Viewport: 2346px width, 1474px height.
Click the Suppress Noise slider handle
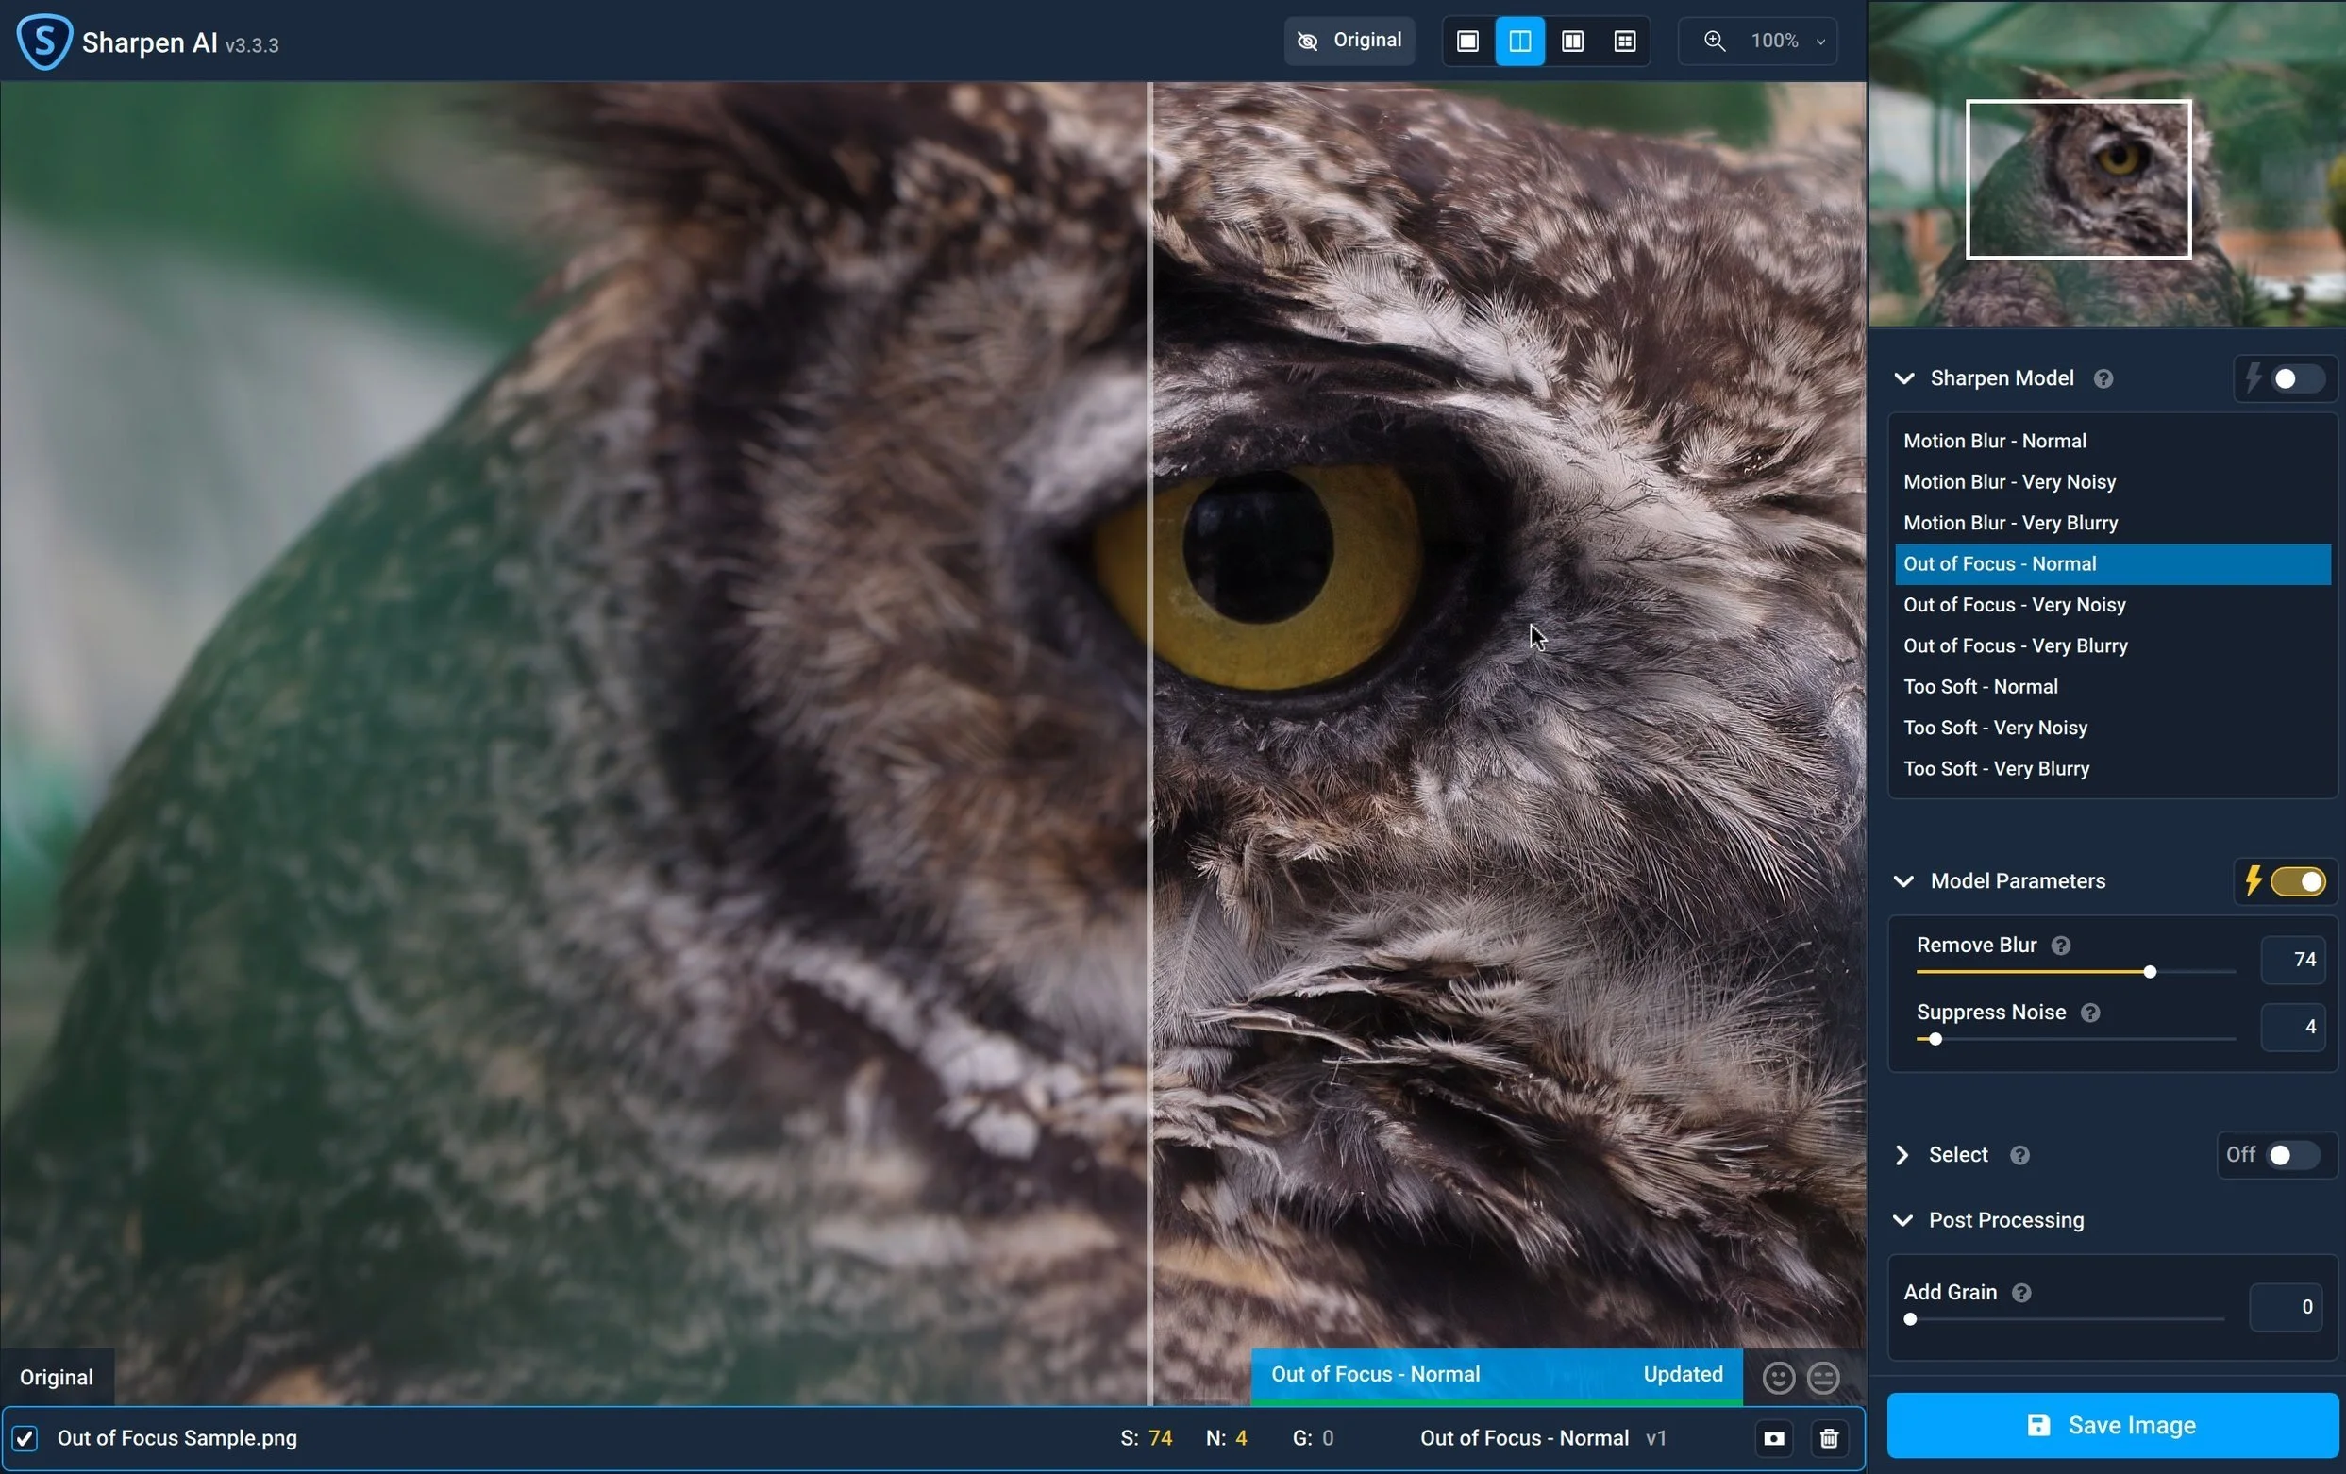click(x=1935, y=1039)
